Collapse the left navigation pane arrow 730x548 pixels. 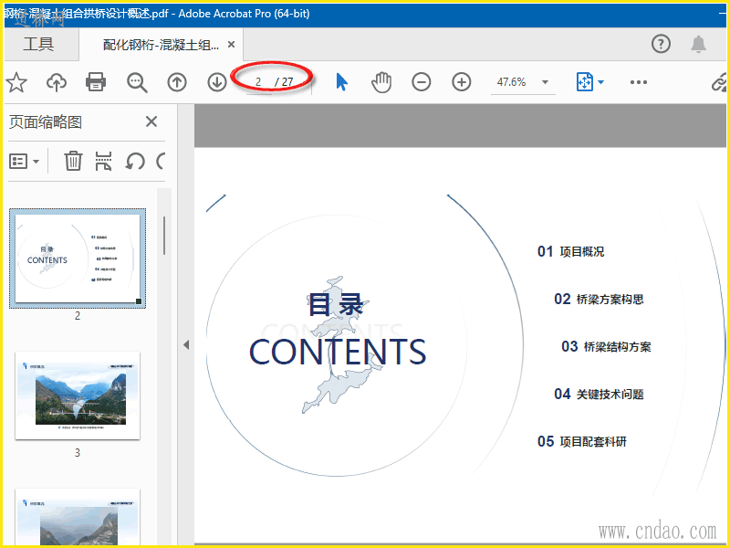[x=186, y=345]
